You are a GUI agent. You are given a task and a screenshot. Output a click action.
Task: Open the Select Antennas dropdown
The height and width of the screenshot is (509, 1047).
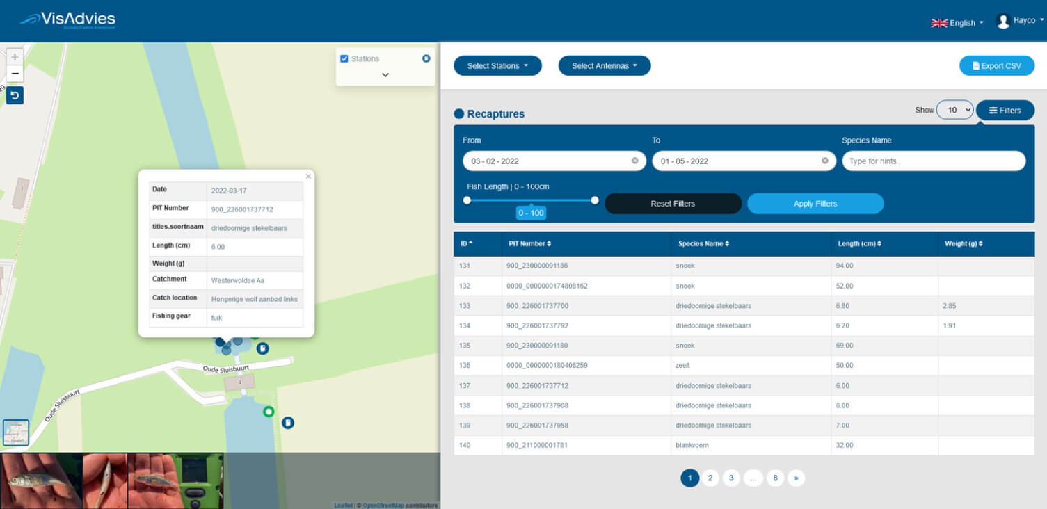click(604, 66)
